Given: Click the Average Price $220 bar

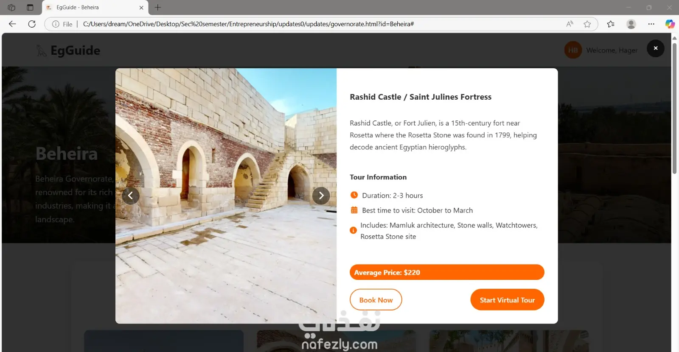Looking at the screenshot, I should pos(447,272).
